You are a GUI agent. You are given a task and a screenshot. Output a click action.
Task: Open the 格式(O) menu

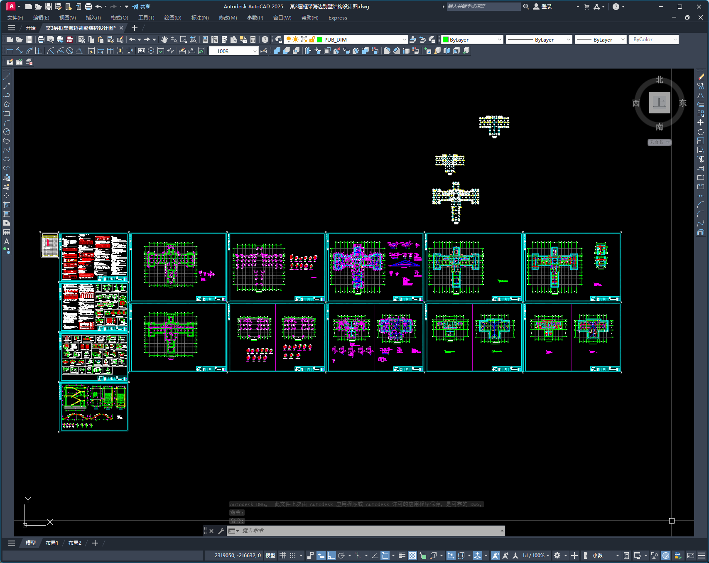point(119,18)
